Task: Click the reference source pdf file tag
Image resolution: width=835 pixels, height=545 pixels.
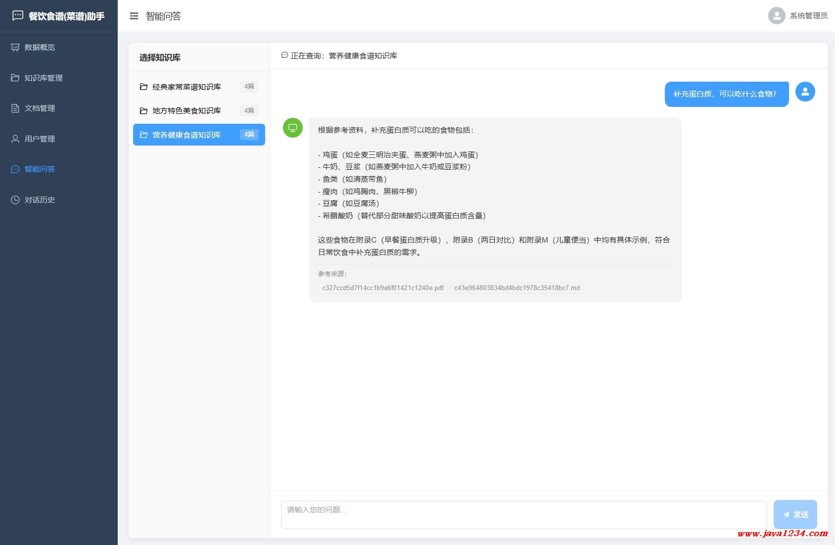Action: pyautogui.click(x=383, y=288)
